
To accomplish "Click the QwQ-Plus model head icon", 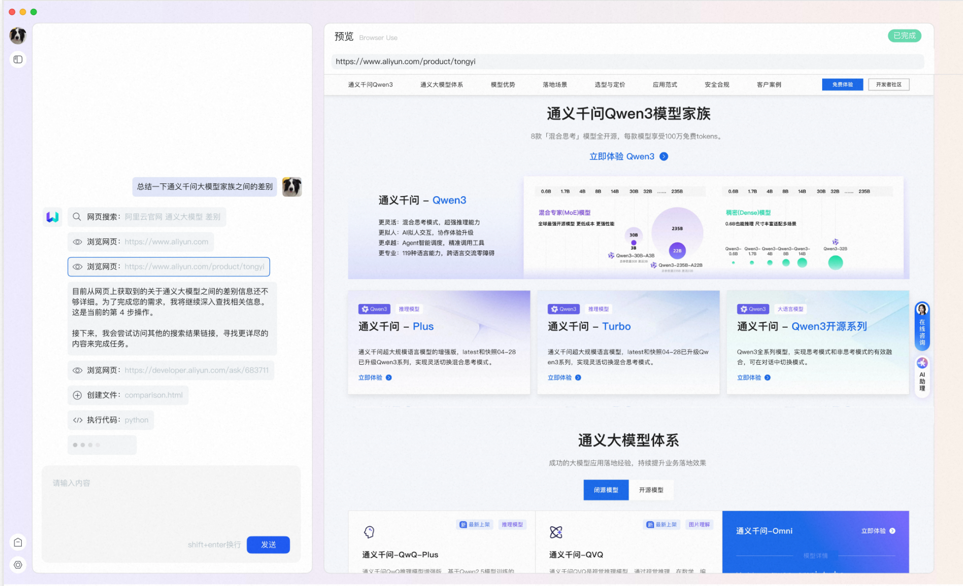I will point(369,532).
